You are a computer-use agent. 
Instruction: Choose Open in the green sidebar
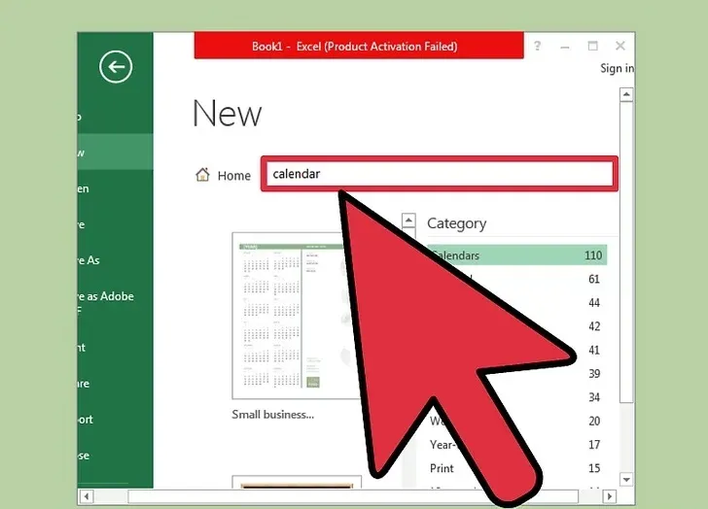click(x=115, y=188)
